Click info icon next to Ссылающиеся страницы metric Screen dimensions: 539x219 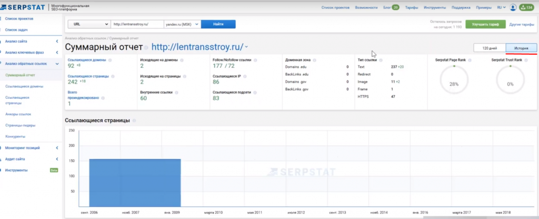113,77
